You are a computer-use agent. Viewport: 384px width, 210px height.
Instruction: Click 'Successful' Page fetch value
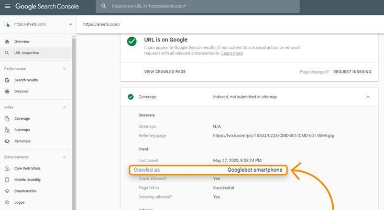[x=223, y=187]
